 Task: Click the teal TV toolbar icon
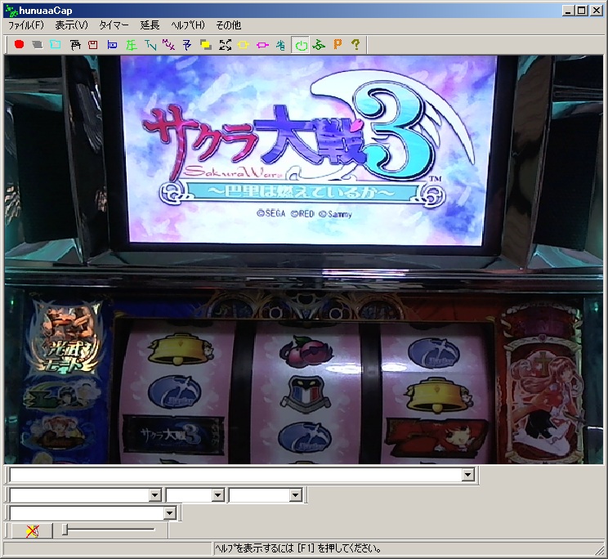[x=150, y=45]
